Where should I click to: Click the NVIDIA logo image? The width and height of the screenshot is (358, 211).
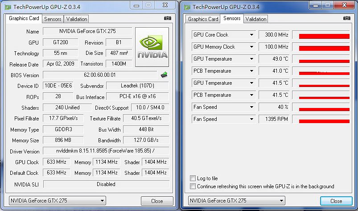152,47
